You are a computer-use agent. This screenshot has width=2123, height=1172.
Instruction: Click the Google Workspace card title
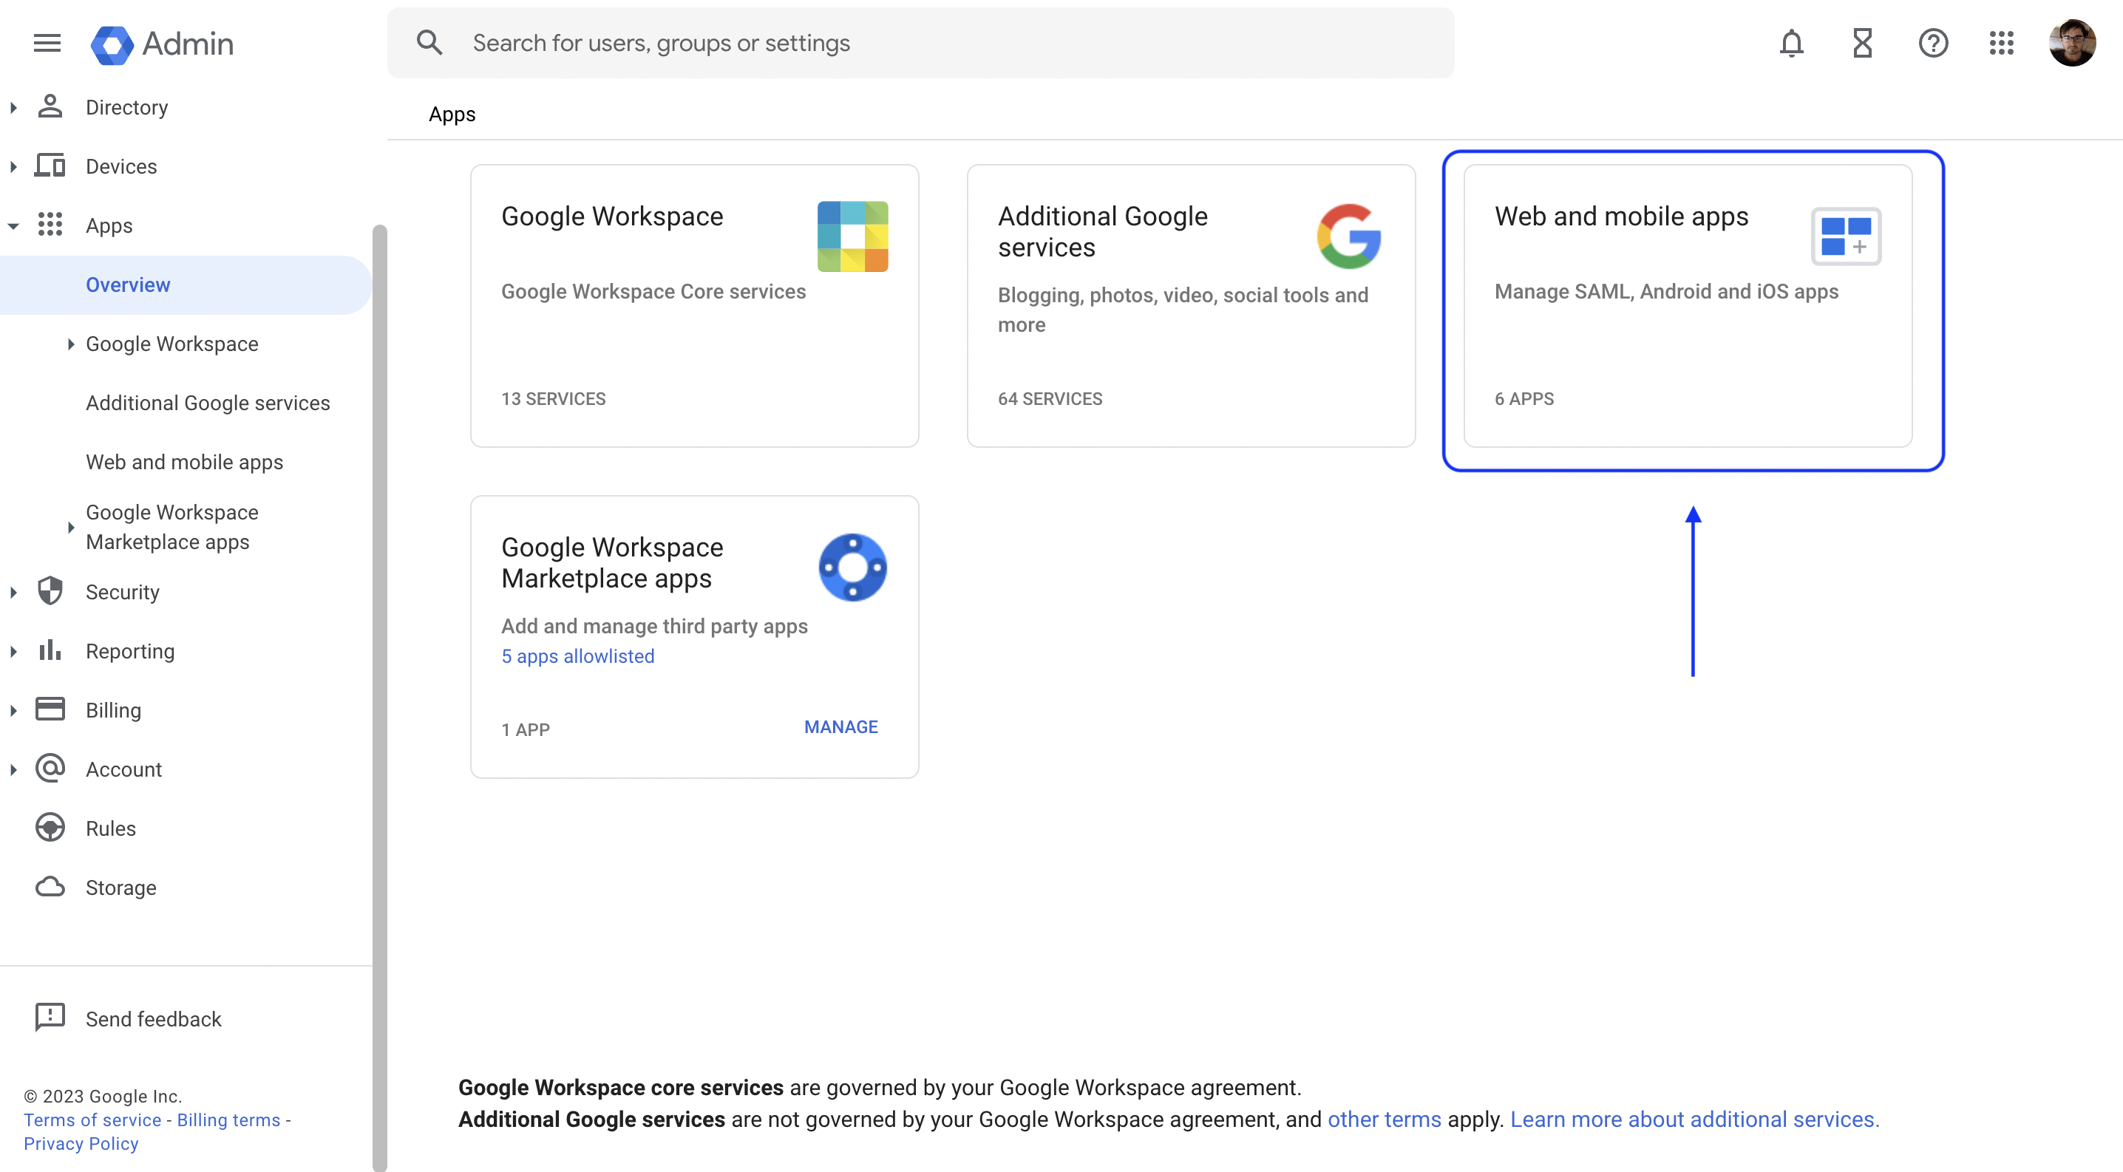tap(611, 216)
